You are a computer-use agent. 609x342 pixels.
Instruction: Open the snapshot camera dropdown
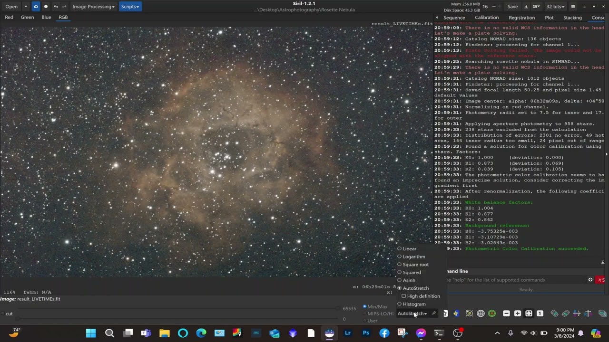tap(536, 7)
